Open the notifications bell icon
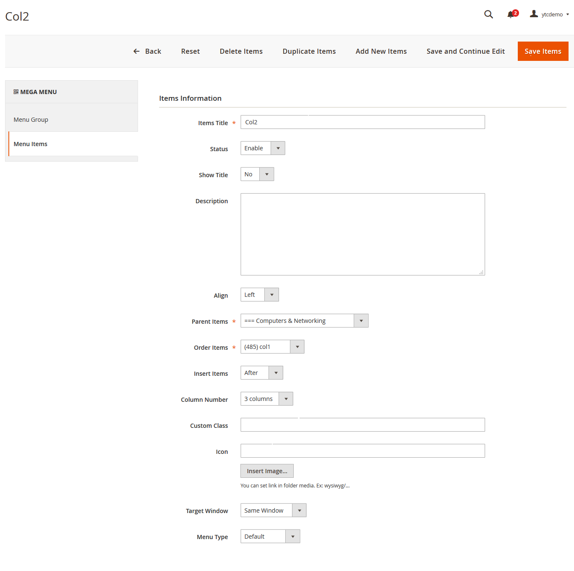Image resolution: width=574 pixels, height=571 pixels. point(511,15)
